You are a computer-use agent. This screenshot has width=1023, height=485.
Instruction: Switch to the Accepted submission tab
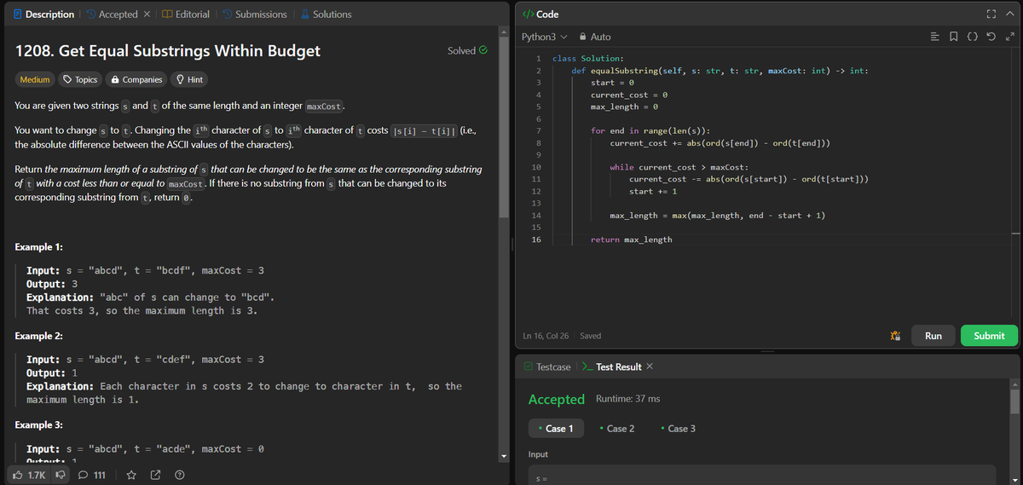tap(111, 14)
